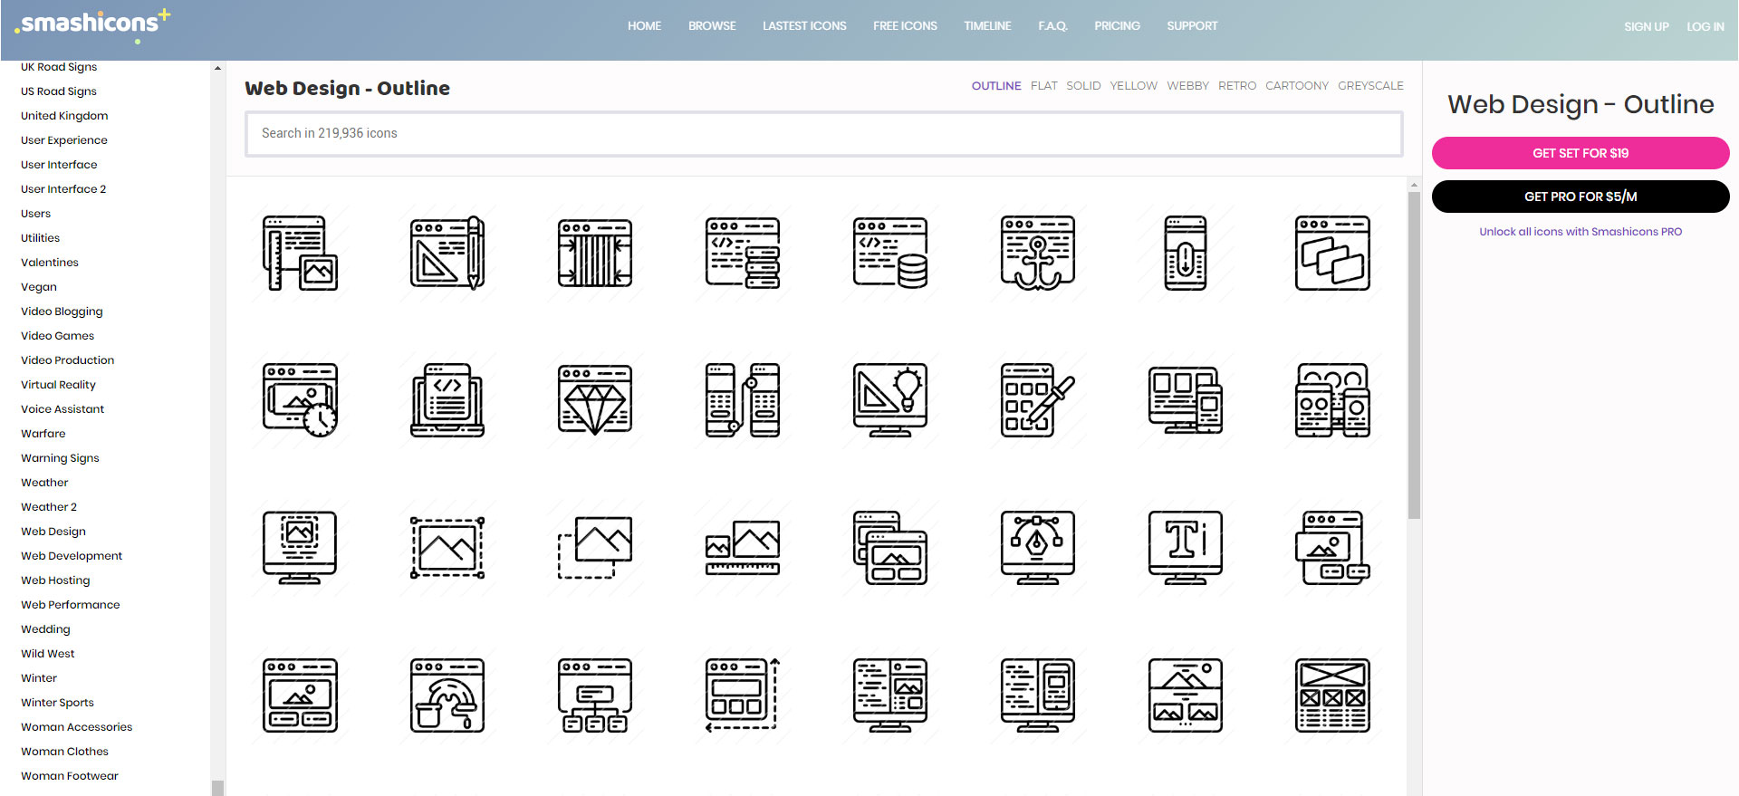Select the sitemap flowchart browser icon

(595, 695)
